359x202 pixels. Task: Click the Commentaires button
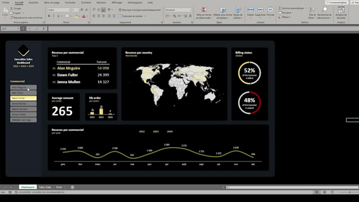click(x=337, y=3)
